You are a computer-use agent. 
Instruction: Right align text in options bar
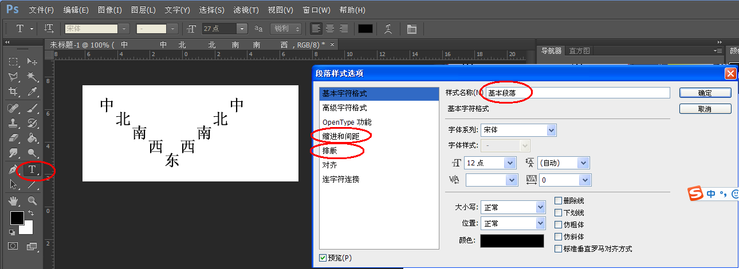[x=344, y=29]
